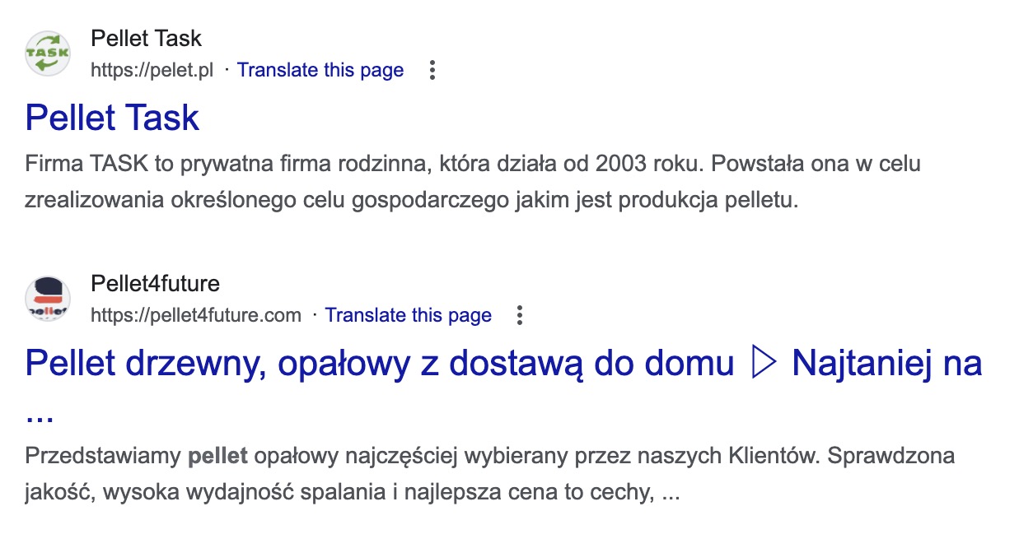Click the black Pellet Task site name

[x=147, y=39]
